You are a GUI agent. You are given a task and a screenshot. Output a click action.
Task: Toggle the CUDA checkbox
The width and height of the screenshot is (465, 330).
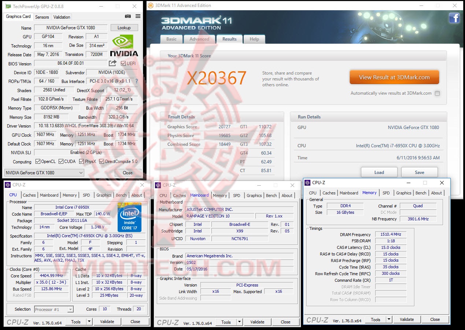click(61, 162)
